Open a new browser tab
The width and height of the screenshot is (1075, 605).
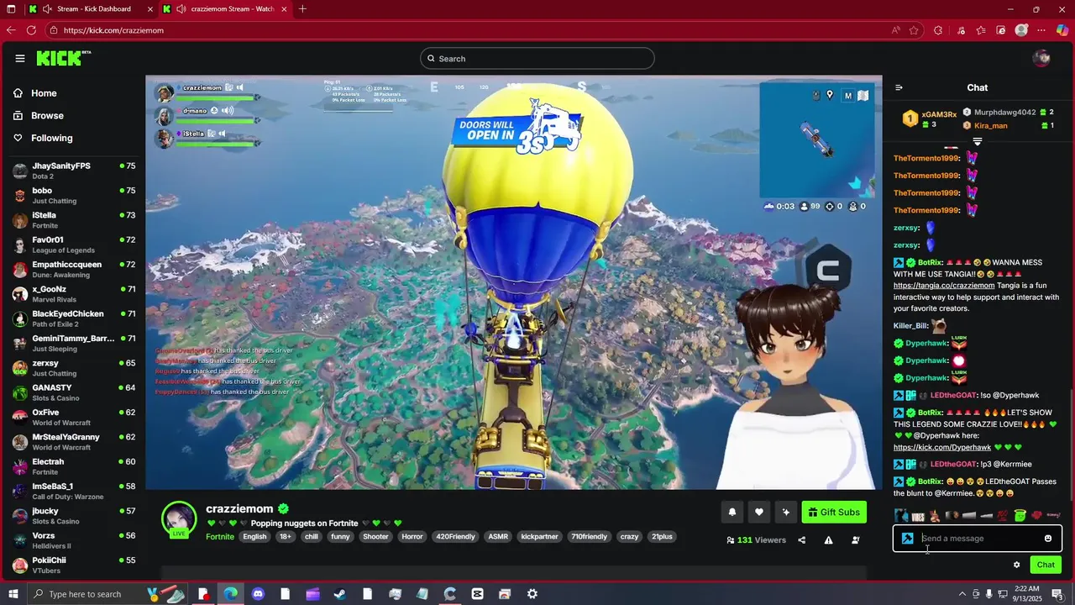(302, 9)
